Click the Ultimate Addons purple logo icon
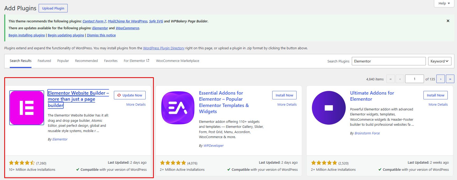The height and width of the screenshot is (180, 457). [x=329, y=108]
